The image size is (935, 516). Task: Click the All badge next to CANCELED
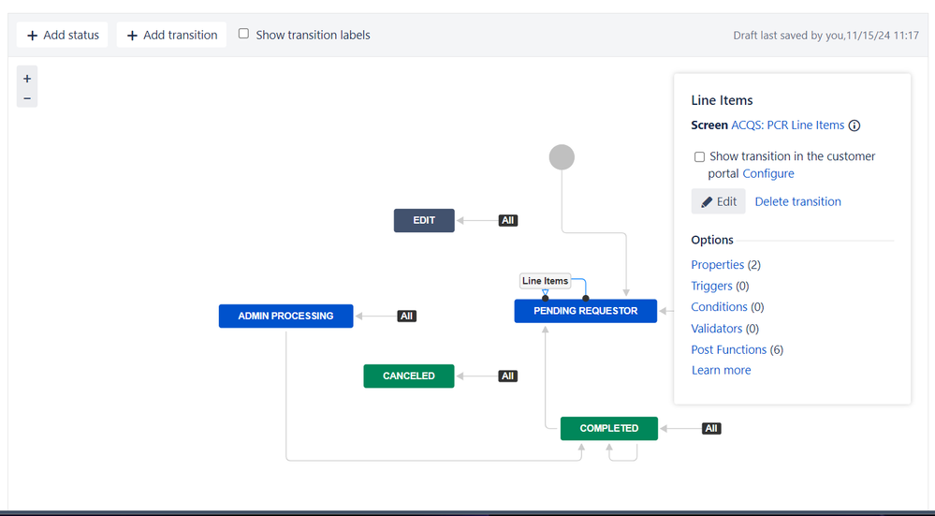point(507,376)
